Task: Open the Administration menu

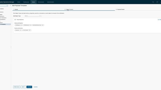Action: (x=51, y=2)
